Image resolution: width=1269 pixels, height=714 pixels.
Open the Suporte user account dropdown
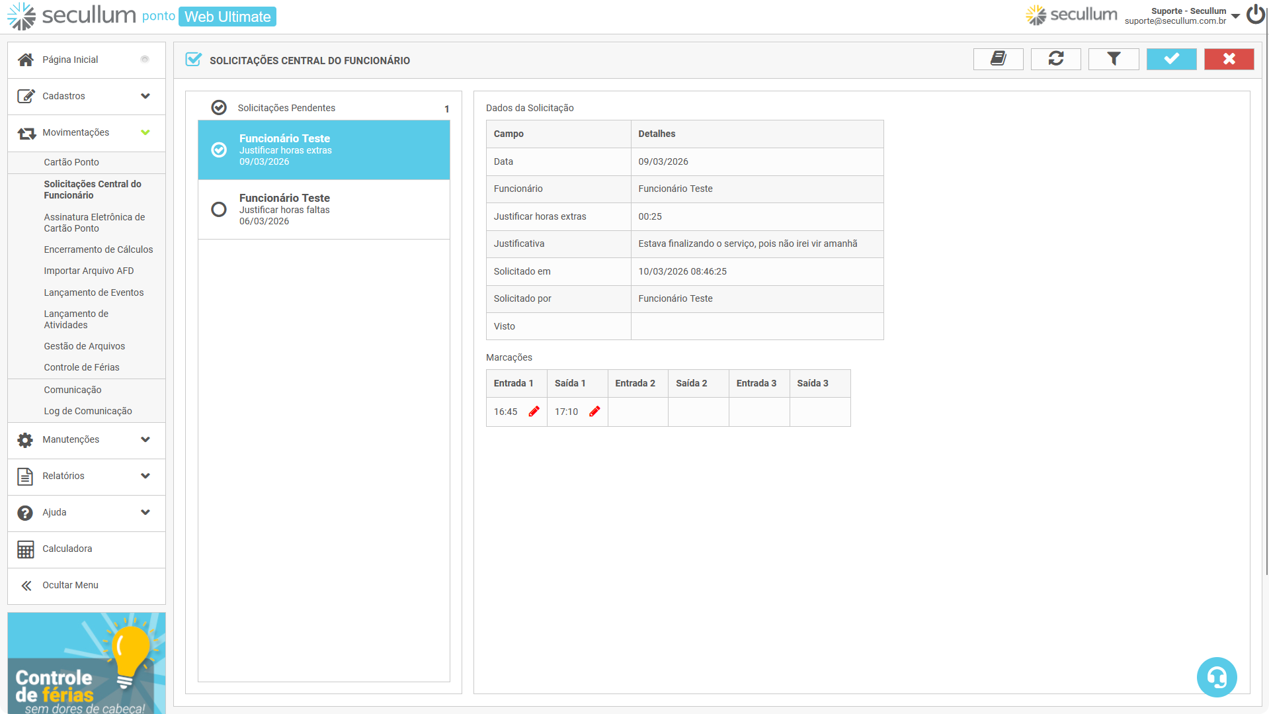(1235, 16)
